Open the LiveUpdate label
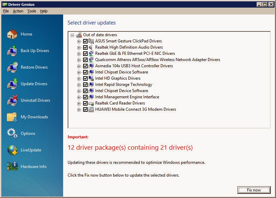 (x=31, y=150)
